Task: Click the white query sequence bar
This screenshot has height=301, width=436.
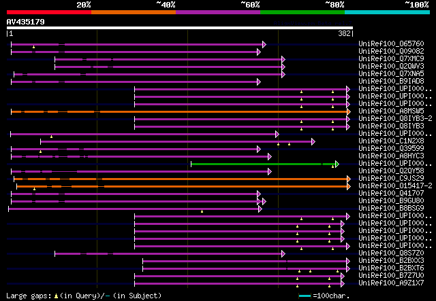Action: pos(180,28)
